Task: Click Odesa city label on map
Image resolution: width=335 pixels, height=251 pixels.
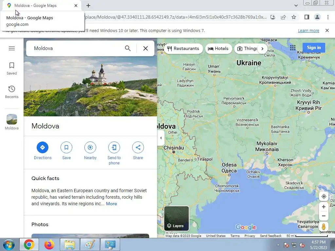Action: point(229,168)
